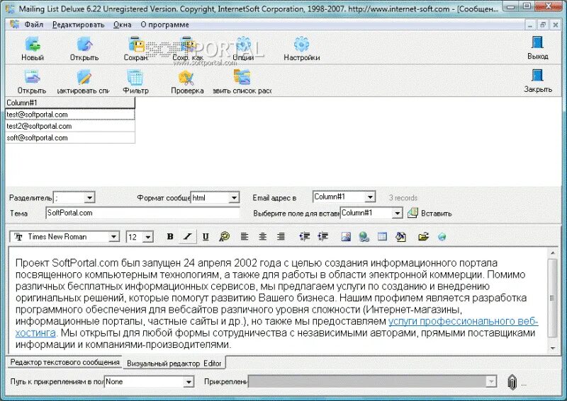Insert a table into the message

click(x=382, y=237)
